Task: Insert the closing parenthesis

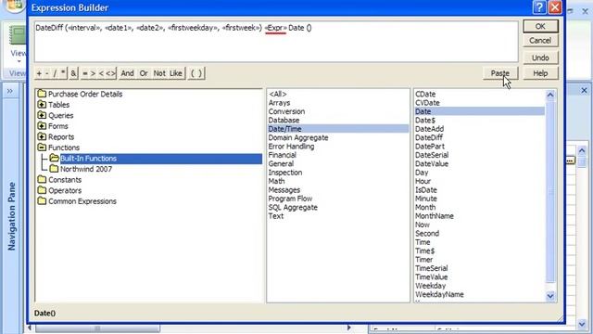Action: (x=200, y=73)
